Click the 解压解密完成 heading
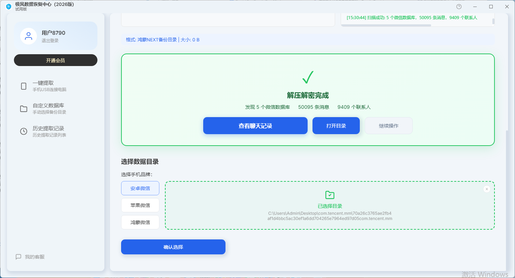Image resolution: width=515 pixels, height=278 pixels. pyautogui.click(x=308, y=96)
